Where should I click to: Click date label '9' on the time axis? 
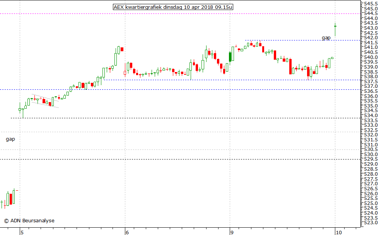click(x=232, y=232)
